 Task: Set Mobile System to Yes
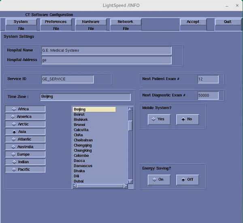[x=159, y=119]
